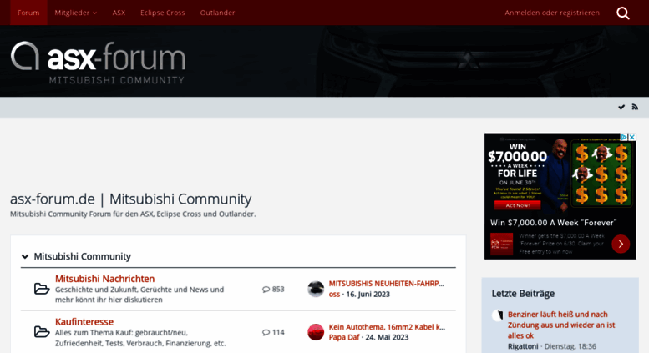The width and height of the screenshot is (649, 353).
Task: Open MITSUBISHIS NEUHEITEN-FAHRP... thread
Action: tap(386, 284)
